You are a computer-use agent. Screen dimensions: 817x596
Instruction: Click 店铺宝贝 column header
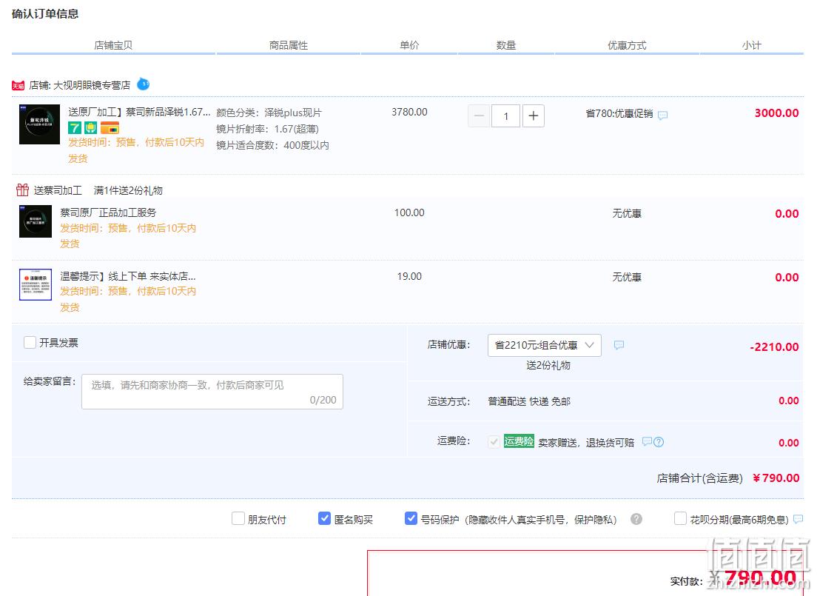[x=113, y=45]
